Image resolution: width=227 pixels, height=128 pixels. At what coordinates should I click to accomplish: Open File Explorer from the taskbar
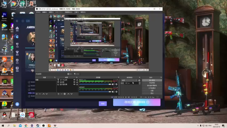pyautogui.click(x=14, y=125)
